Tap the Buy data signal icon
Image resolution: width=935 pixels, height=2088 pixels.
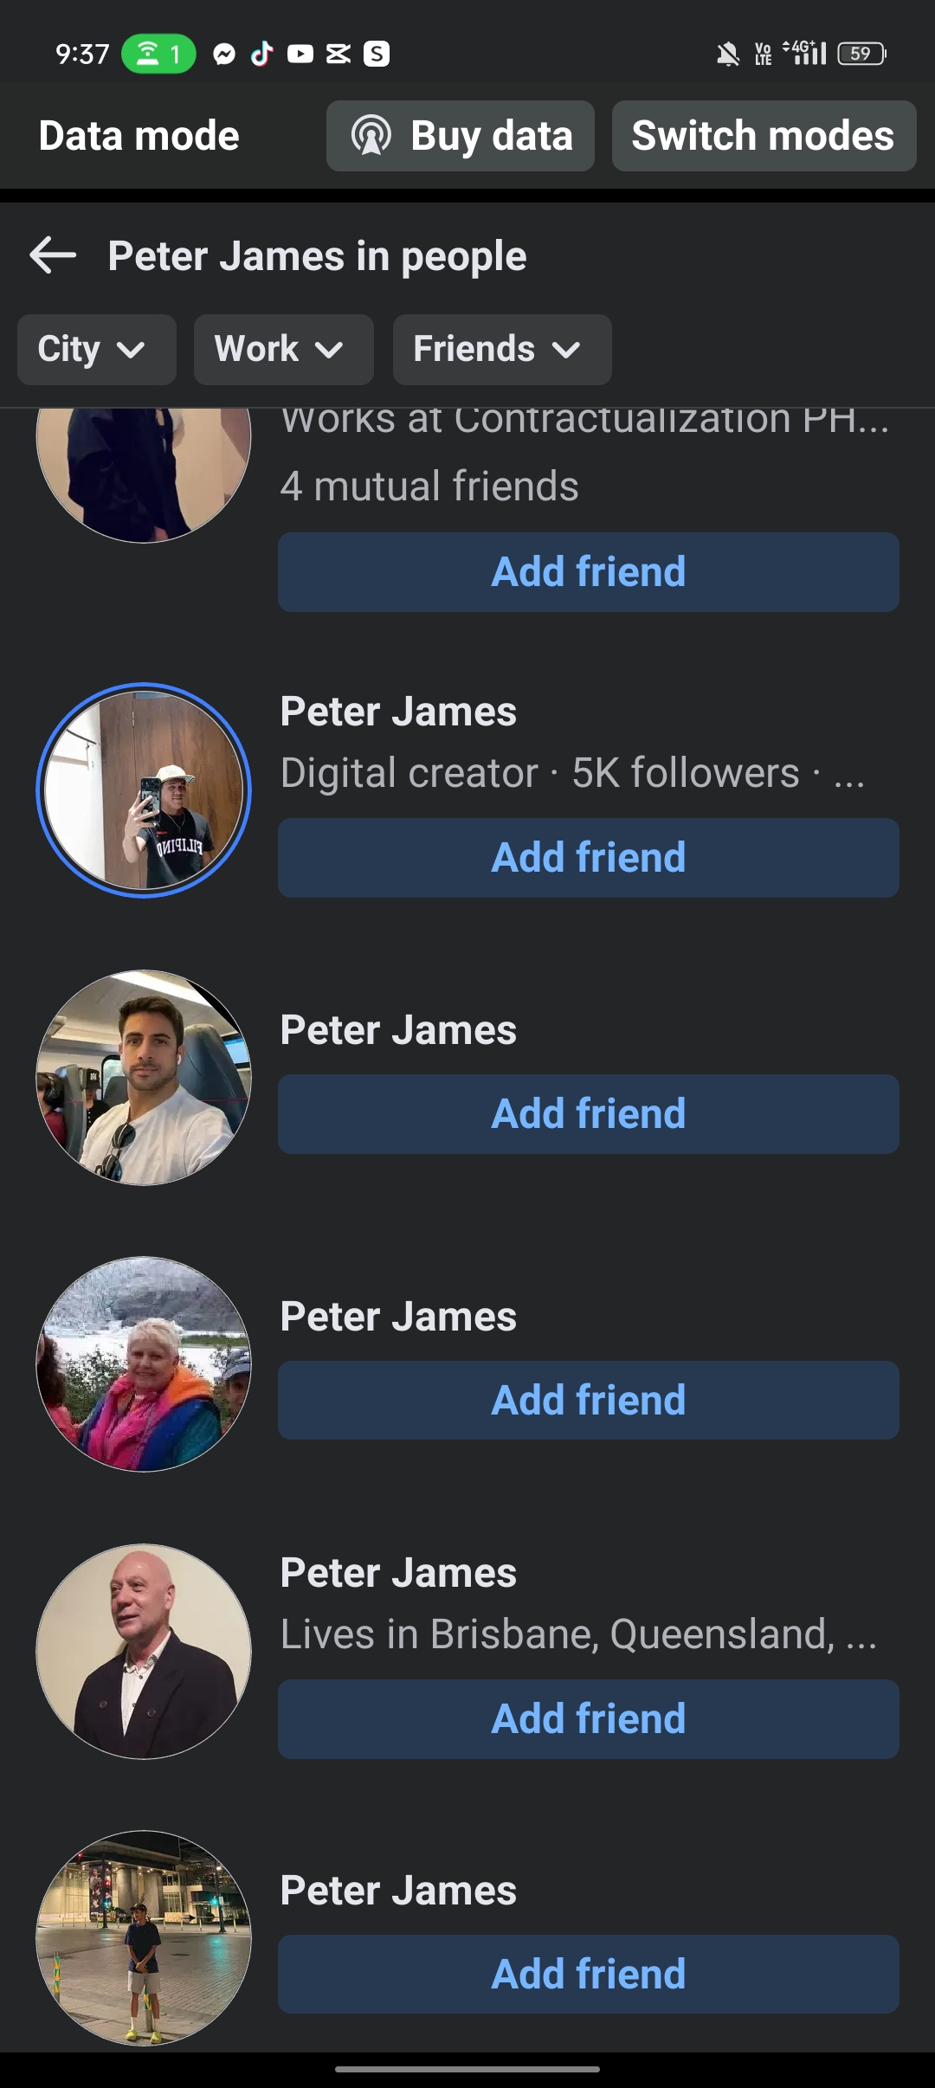[371, 136]
